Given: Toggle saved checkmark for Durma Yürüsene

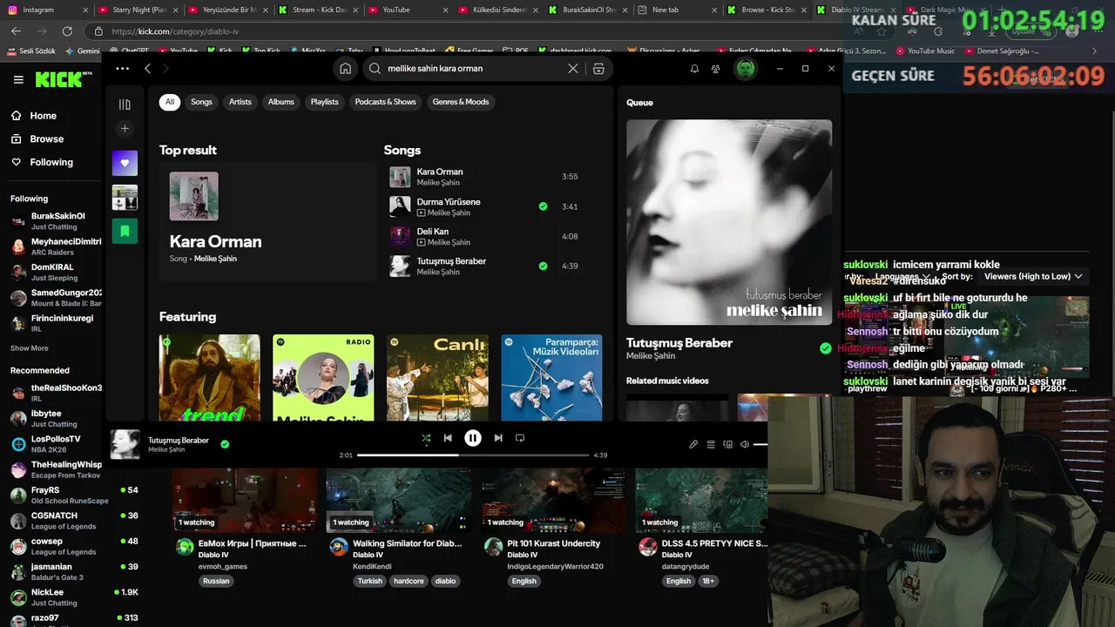Looking at the screenshot, I should pos(543,206).
